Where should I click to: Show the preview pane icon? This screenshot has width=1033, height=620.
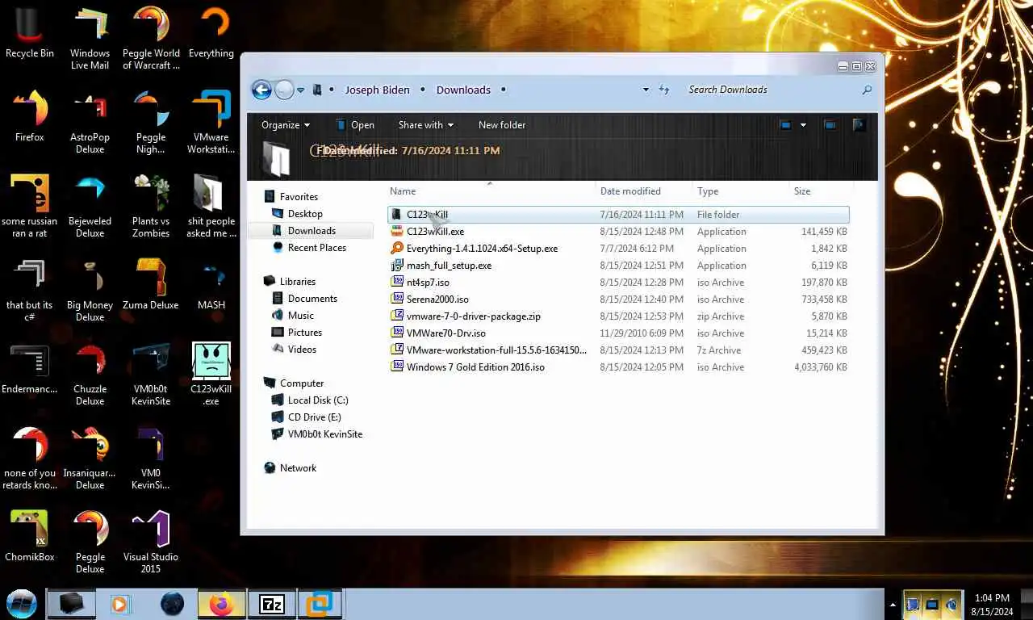[830, 125]
